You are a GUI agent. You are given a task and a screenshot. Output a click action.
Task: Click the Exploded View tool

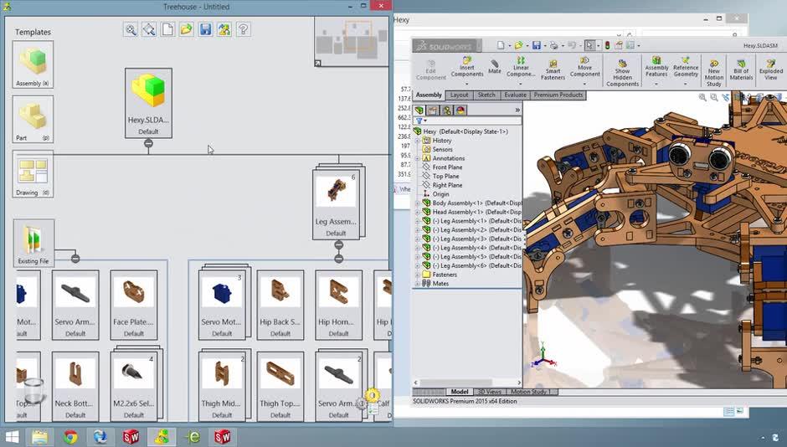click(x=771, y=67)
